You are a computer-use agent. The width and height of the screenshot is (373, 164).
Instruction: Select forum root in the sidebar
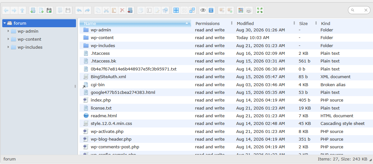[39, 23]
